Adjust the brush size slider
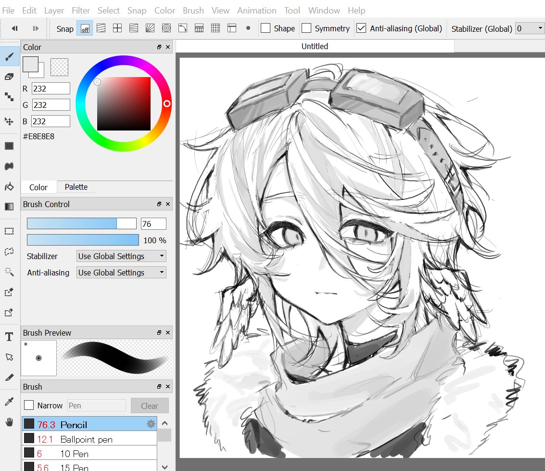The image size is (545, 471). tap(82, 223)
